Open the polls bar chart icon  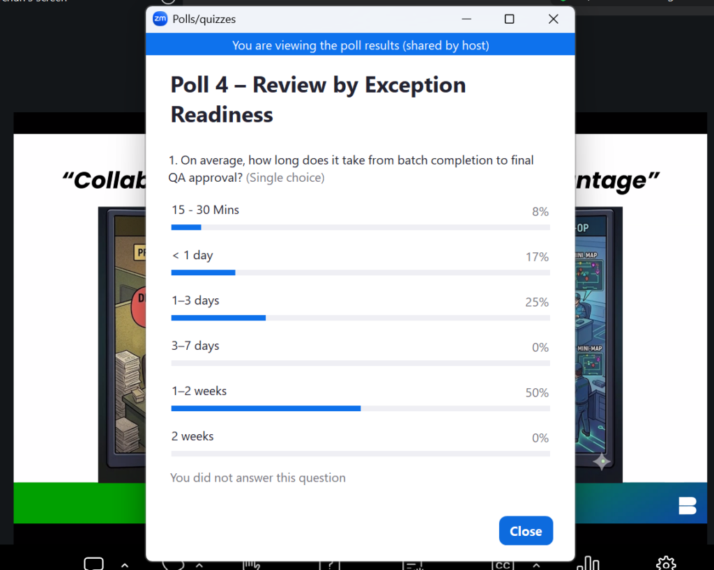[588, 563]
